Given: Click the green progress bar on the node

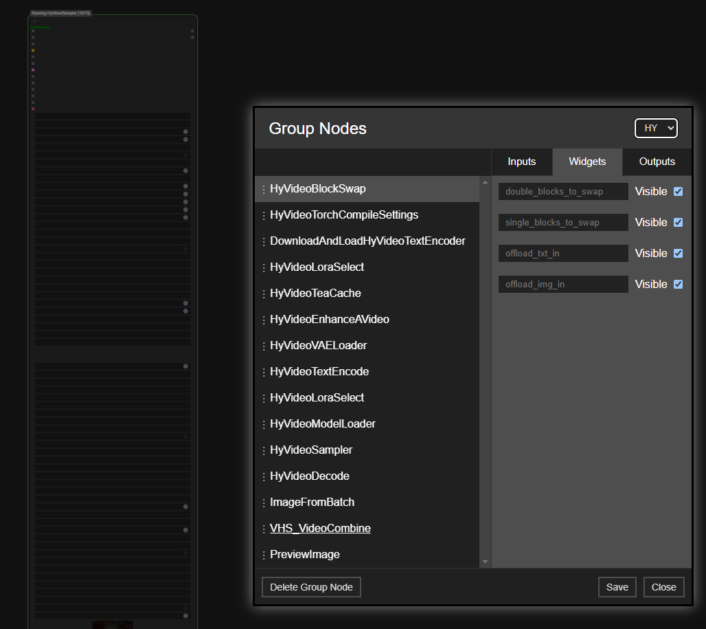Looking at the screenshot, I should point(40,27).
